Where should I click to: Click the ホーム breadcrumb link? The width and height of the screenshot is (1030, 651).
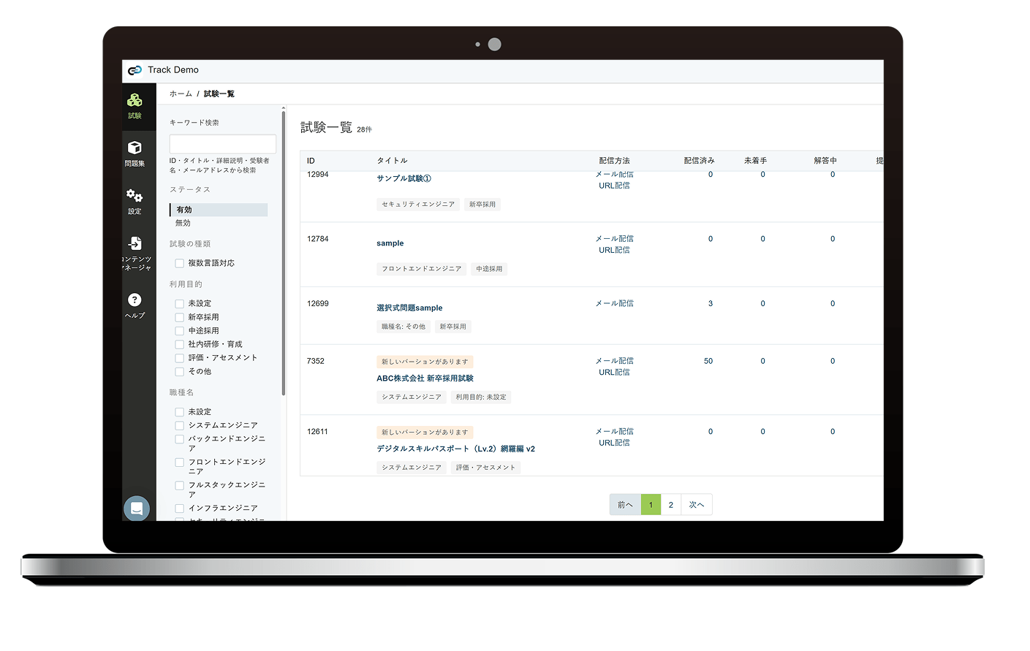click(x=181, y=94)
